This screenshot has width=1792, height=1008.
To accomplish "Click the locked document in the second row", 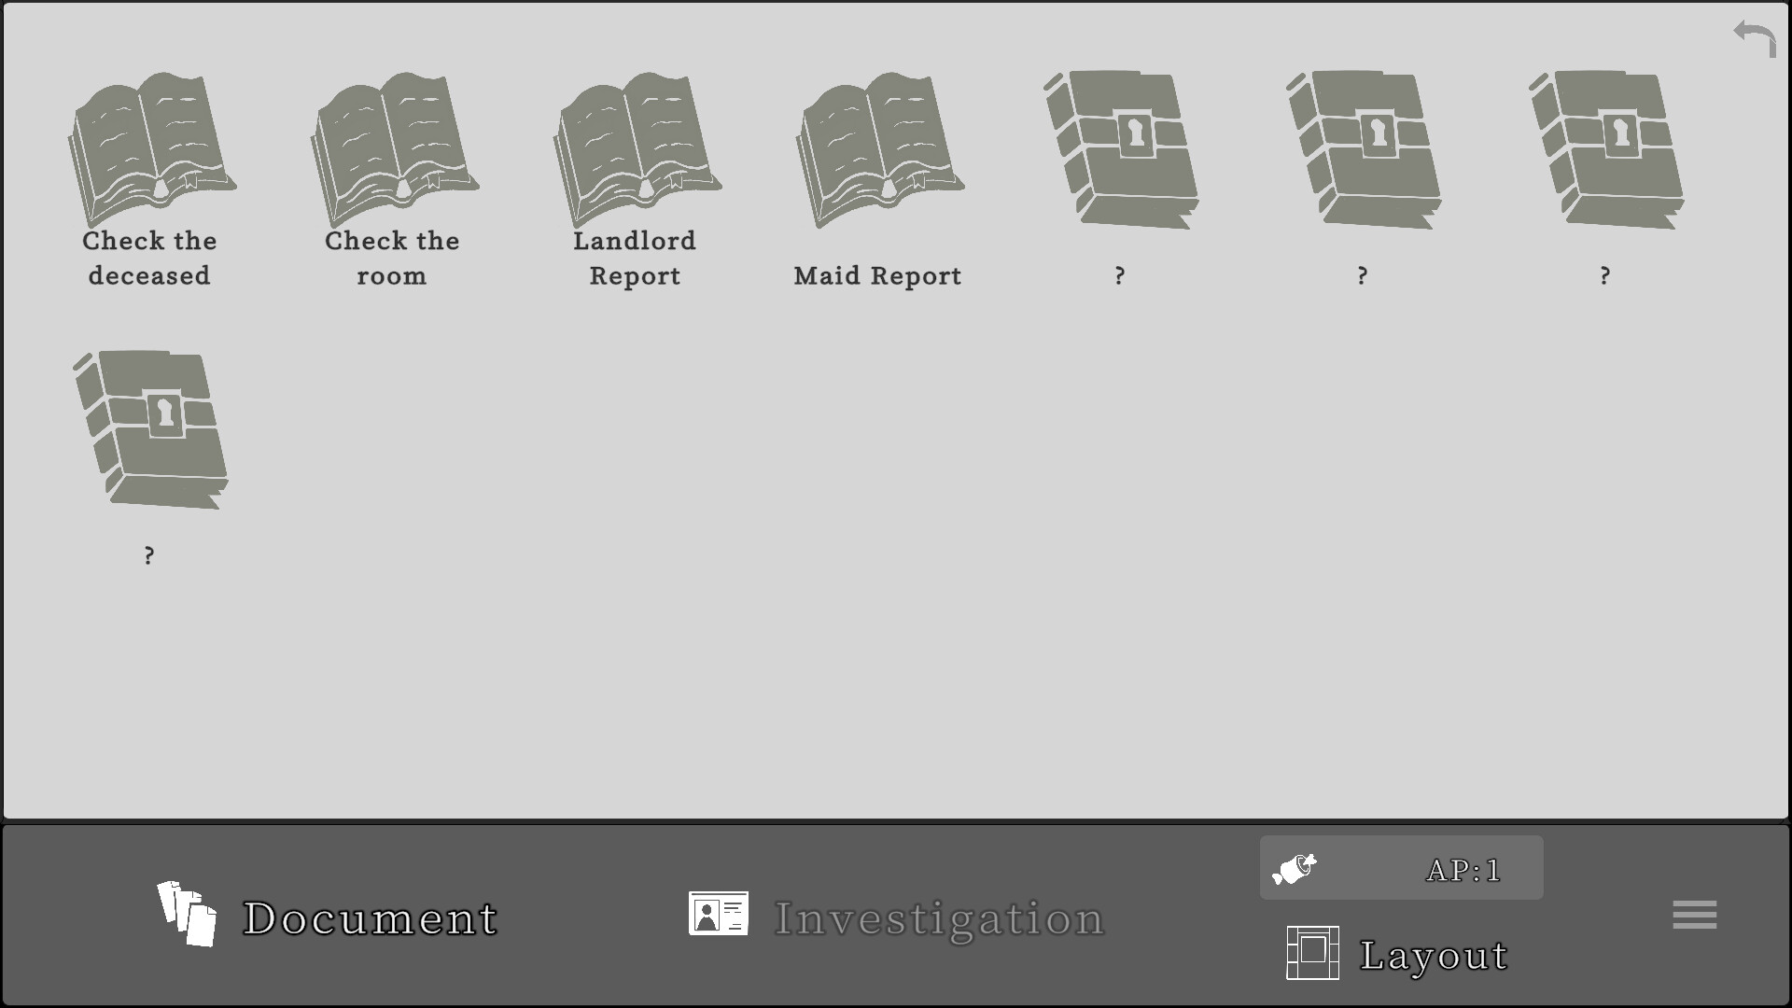I will coord(149,429).
